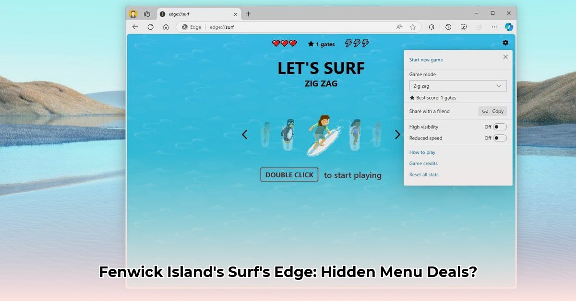Toggle Reduced speed switch
Viewport: 576px width, 301px height.
[500, 138]
